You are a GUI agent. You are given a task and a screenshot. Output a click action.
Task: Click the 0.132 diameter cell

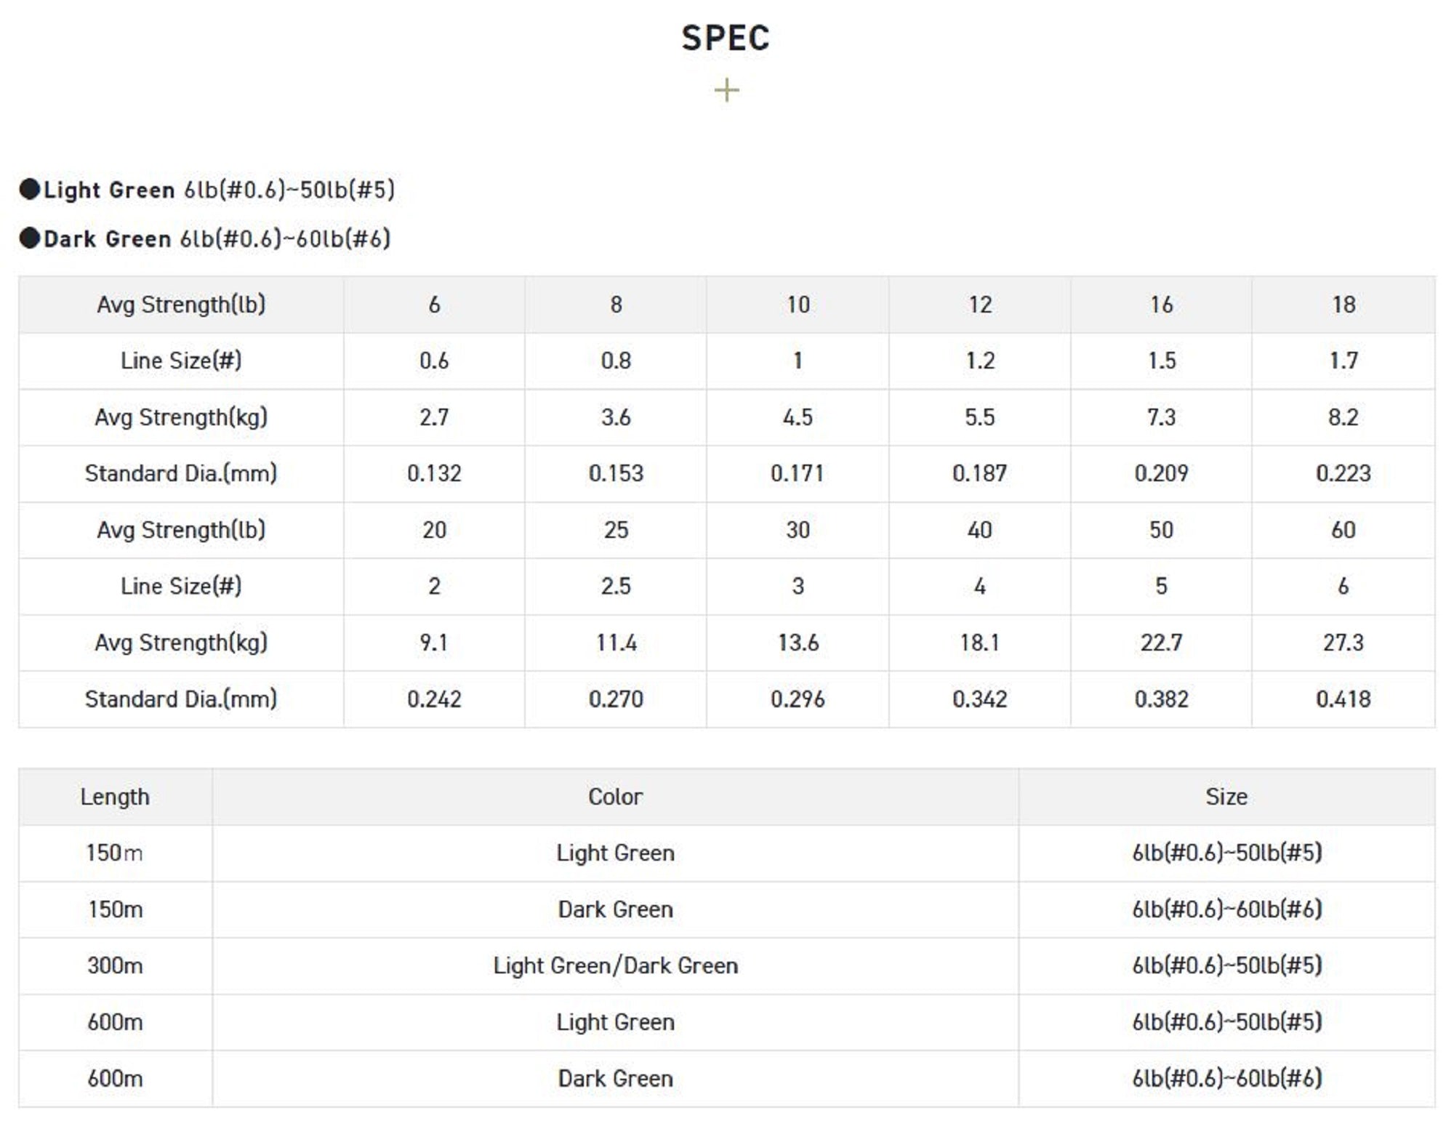[x=434, y=474]
